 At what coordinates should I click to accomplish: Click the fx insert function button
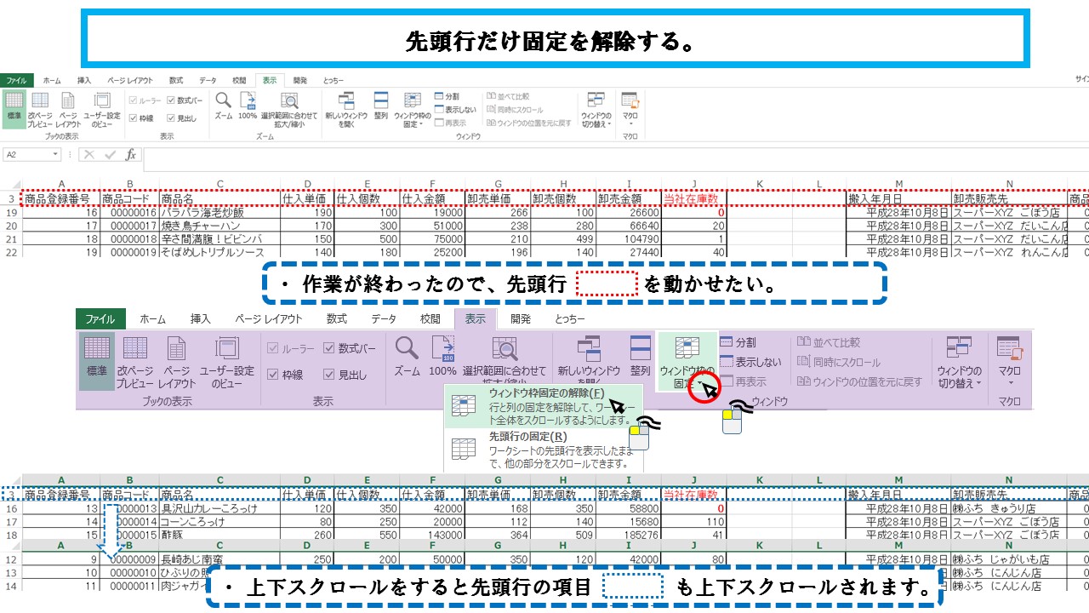[x=131, y=155]
